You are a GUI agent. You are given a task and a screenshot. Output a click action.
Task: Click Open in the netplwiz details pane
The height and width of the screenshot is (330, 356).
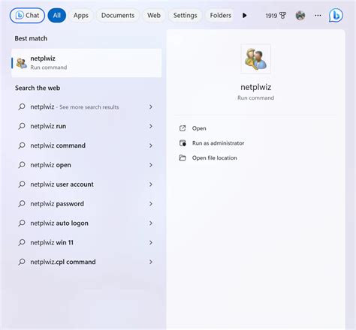pos(199,128)
